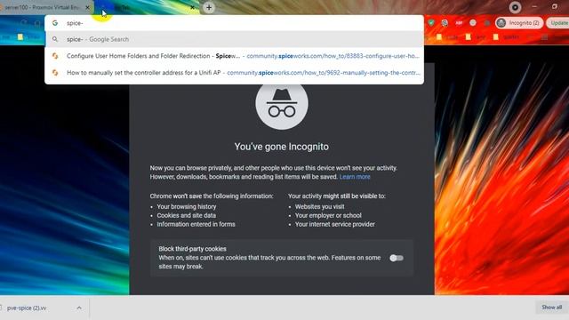Screen dimensions: 569x320
Task: Click the address bar containing 'spice-'
Action: tap(234, 23)
